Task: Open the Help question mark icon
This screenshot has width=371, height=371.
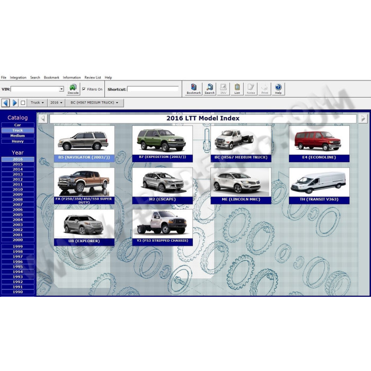Action: coord(278,89)
